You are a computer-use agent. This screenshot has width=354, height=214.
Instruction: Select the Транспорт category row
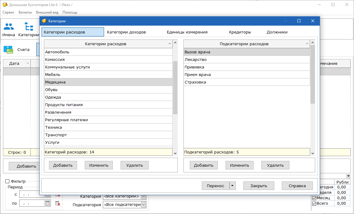coord(108,135)
